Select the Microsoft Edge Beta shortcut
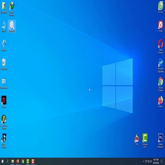 161,66
